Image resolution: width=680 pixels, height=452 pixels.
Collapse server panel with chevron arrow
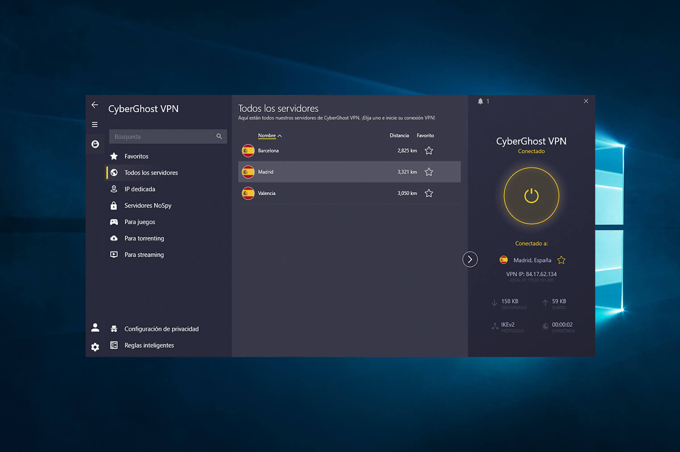[x=470, y=259]
